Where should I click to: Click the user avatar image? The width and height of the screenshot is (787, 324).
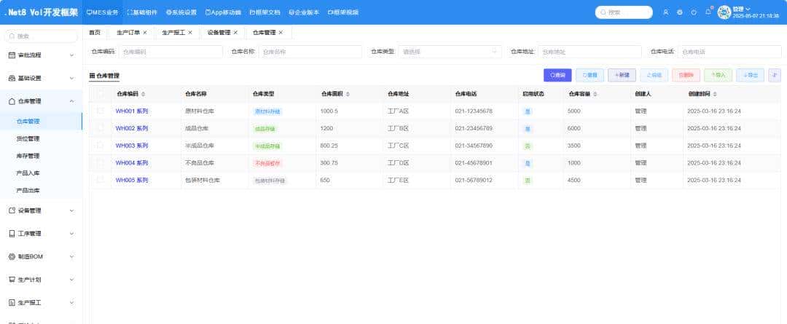click(724, 12)
